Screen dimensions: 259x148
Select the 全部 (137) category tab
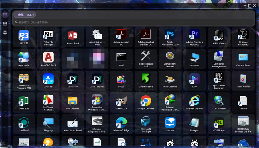point(24,15)
